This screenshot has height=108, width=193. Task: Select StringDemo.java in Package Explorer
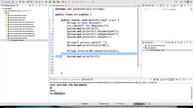pyautogui.click(x=17, y=40)
